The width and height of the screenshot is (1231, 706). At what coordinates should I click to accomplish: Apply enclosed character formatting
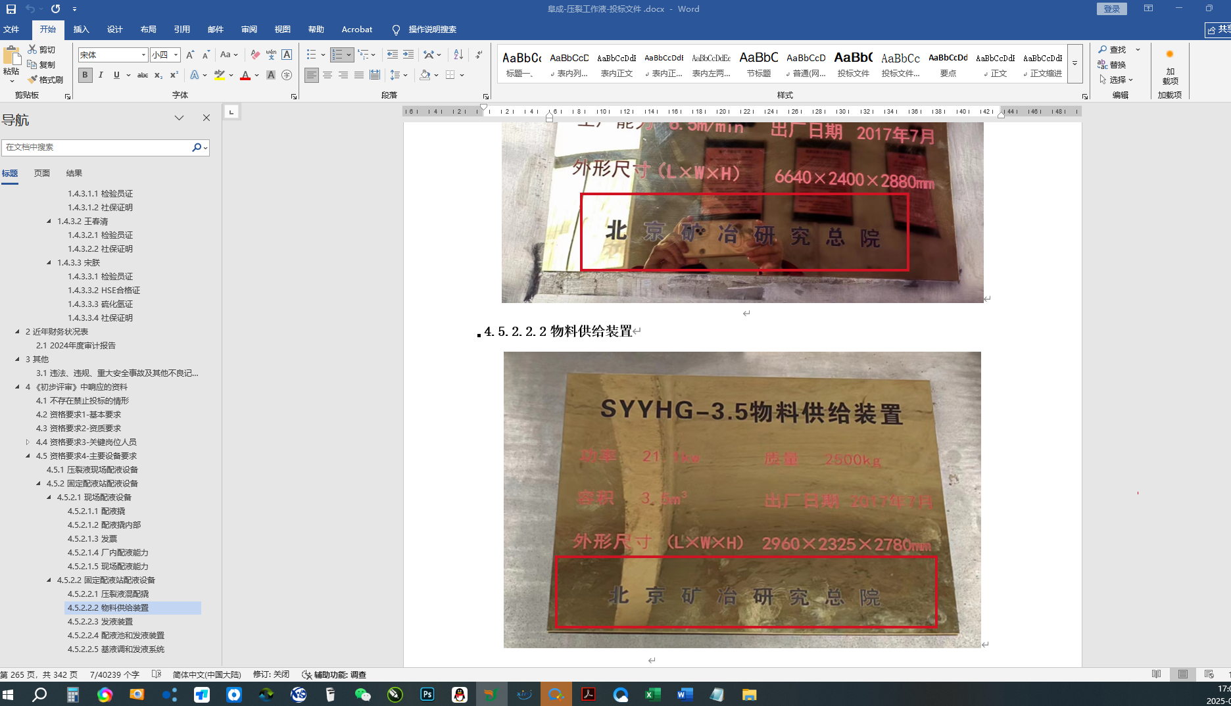point(287,75)
